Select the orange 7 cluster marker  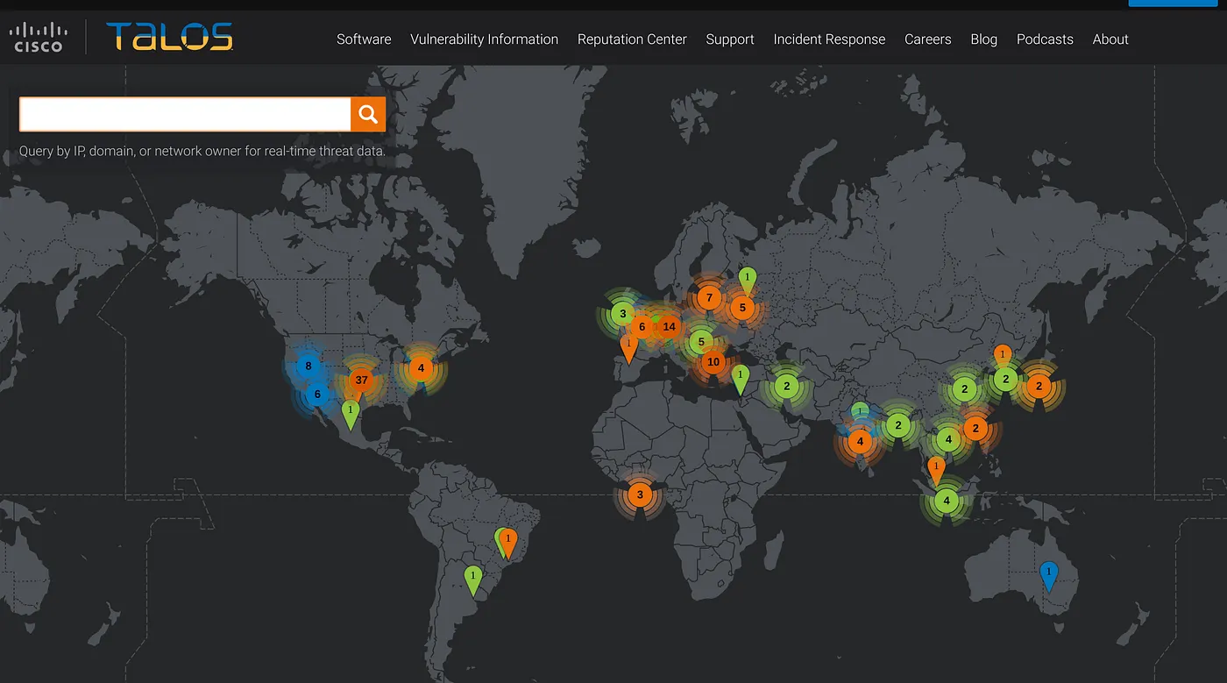tap(709, 297)
